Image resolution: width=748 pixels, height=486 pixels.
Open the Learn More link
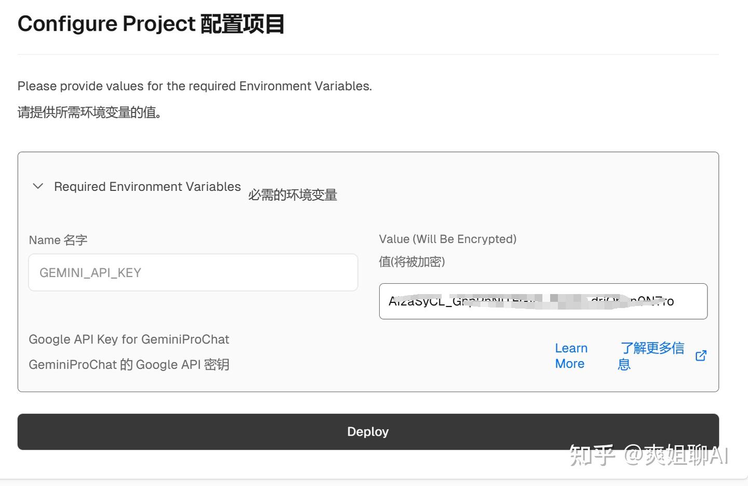click(x=571, y=355)
